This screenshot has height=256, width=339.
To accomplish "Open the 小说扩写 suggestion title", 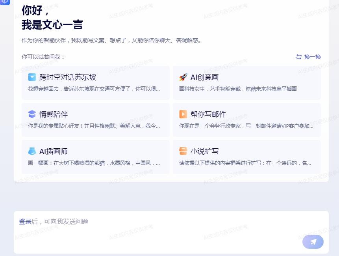I will tap(204, 151).
